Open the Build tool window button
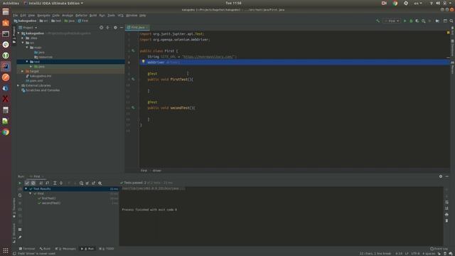Viewport: 455px width, 256px height. tap(45, 249)
